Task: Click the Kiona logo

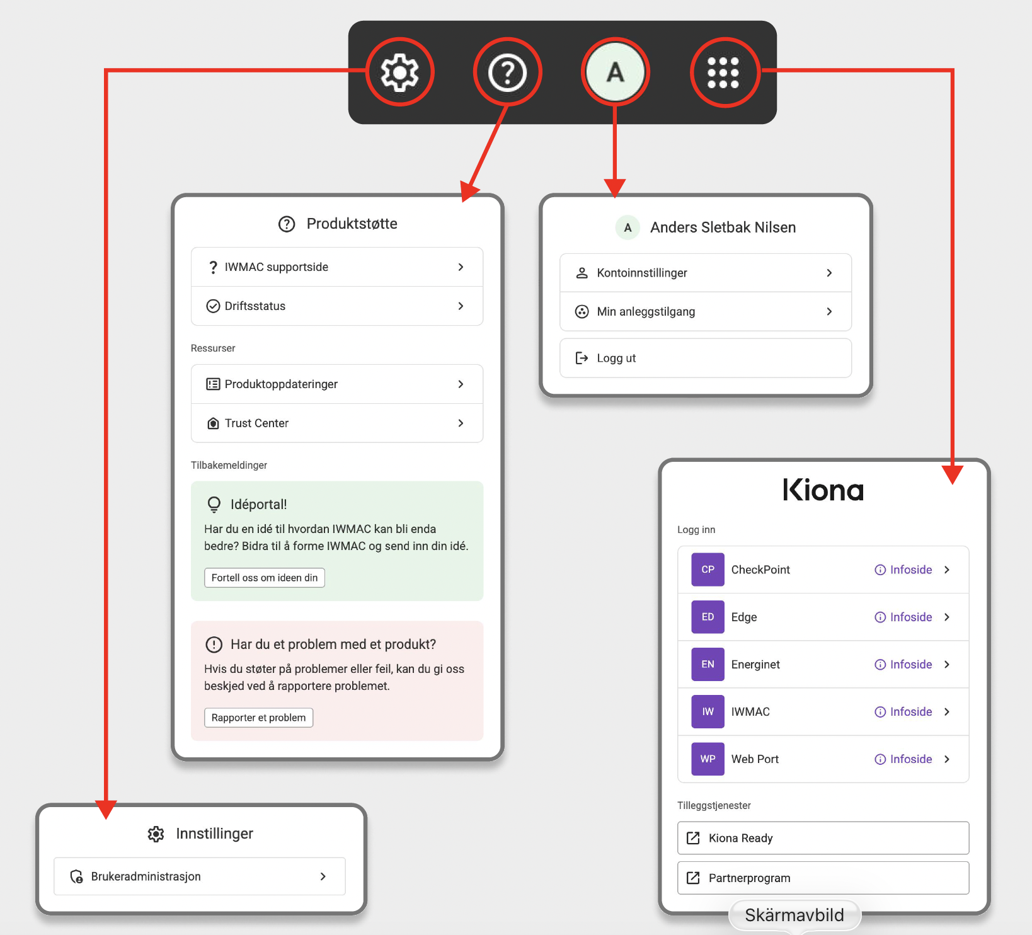Action: 823,490
